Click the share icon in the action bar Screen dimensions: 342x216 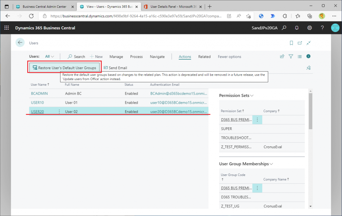(x=282, y=56)
